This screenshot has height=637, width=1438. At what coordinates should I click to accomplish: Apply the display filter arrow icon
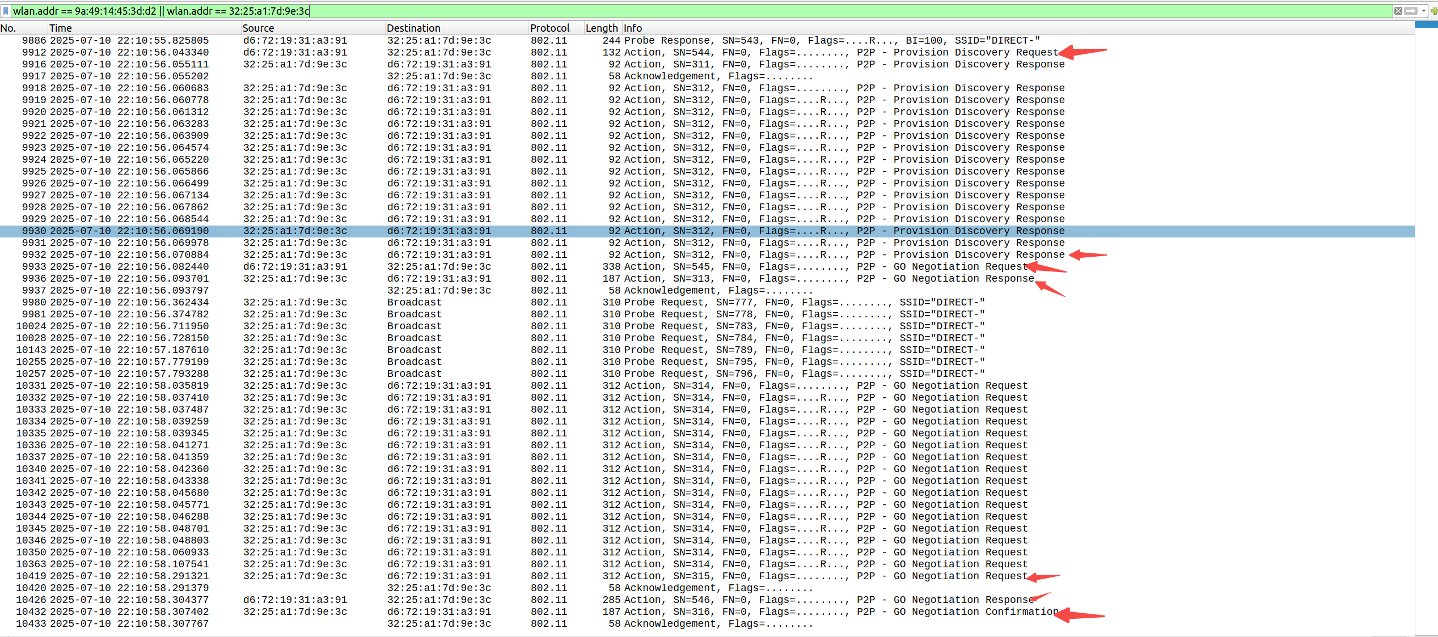click(1410, 11)
